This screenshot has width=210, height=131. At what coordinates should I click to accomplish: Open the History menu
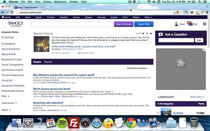point(47,2)
